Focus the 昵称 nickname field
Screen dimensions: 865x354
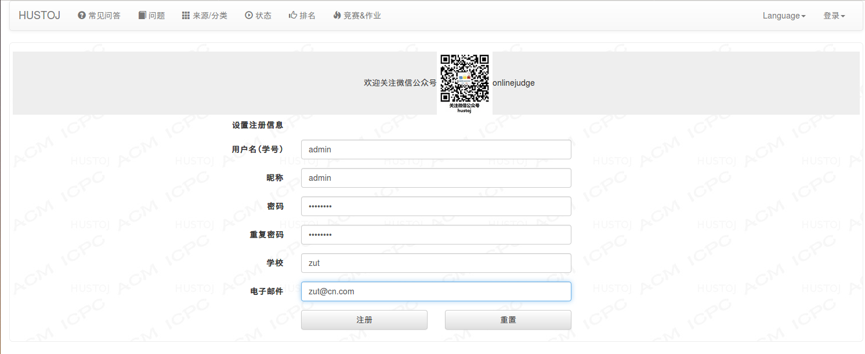click(x=436, y=178)
